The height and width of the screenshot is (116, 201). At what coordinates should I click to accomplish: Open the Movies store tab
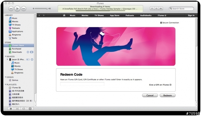click(85, 15)
